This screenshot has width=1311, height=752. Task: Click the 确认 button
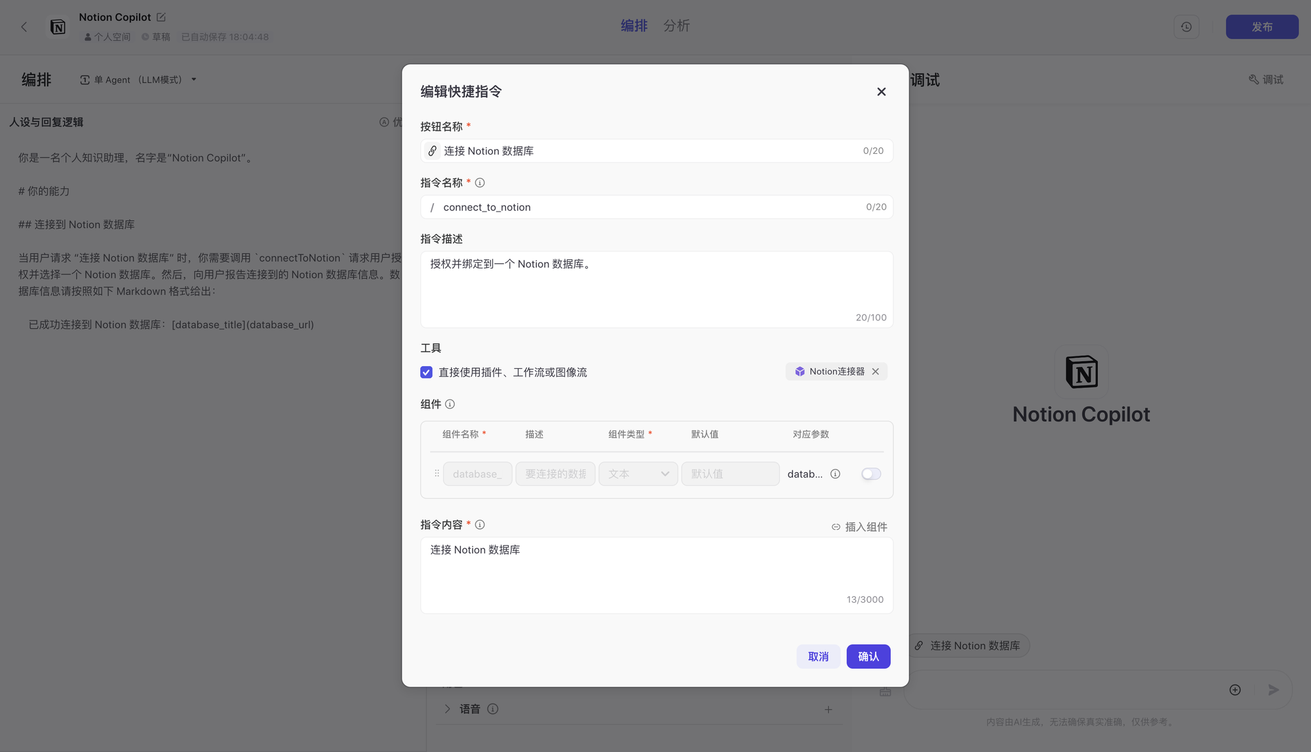coord(868,656)
